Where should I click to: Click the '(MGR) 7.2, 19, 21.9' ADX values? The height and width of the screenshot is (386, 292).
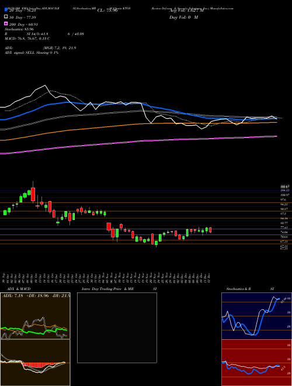[x=59, y=48]
